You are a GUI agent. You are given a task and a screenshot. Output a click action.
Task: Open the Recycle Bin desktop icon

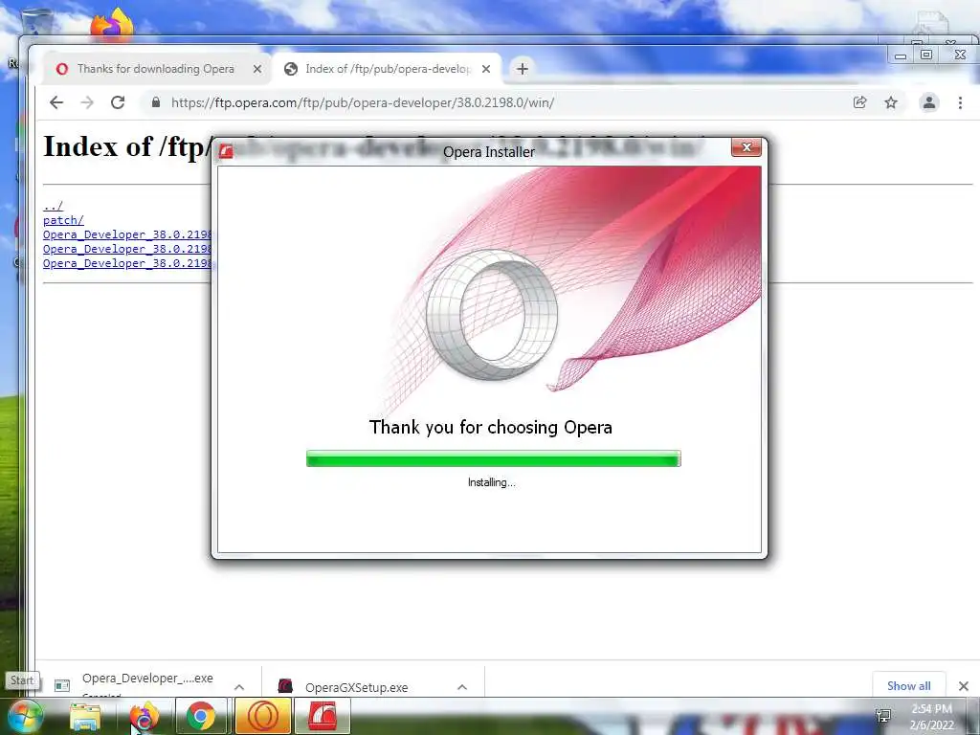[x=35, y=22]
